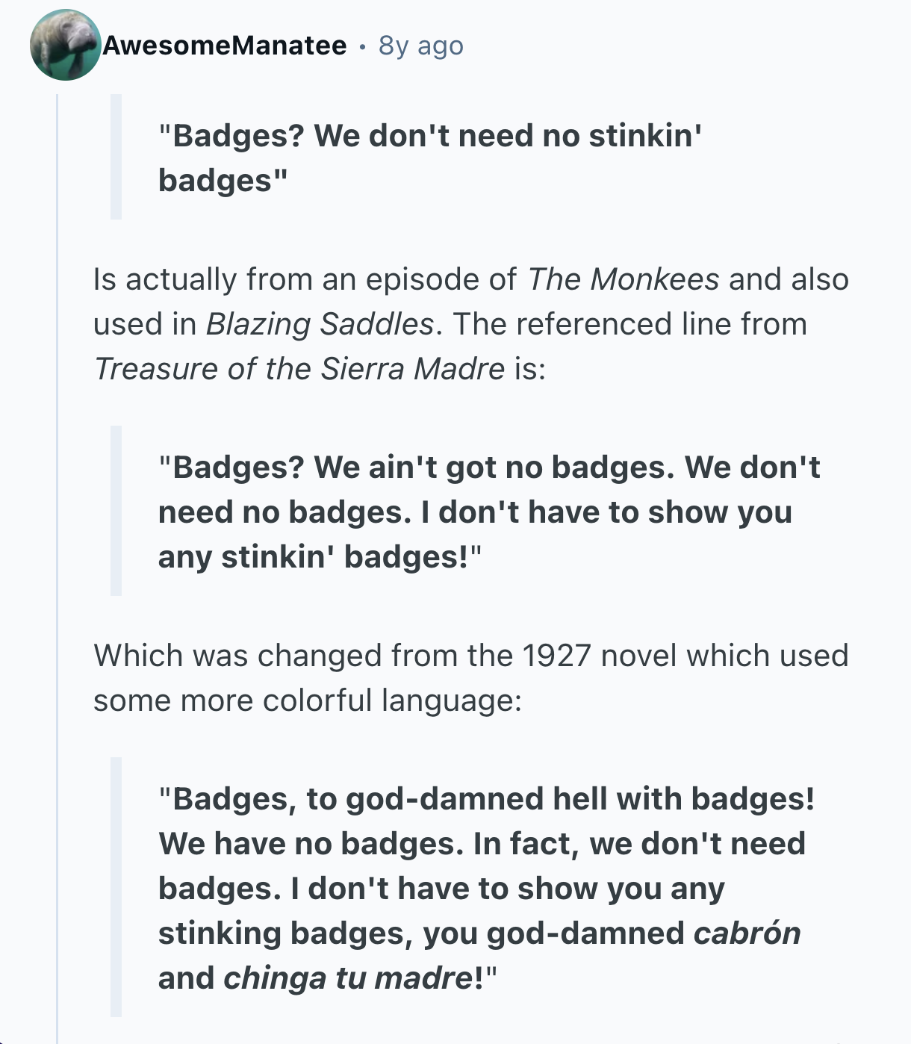Viewport: 911px width, 1044px height.
Task: Click the italic "Treasure of the Sierra Madre"
Action: (x=299, y=369)
